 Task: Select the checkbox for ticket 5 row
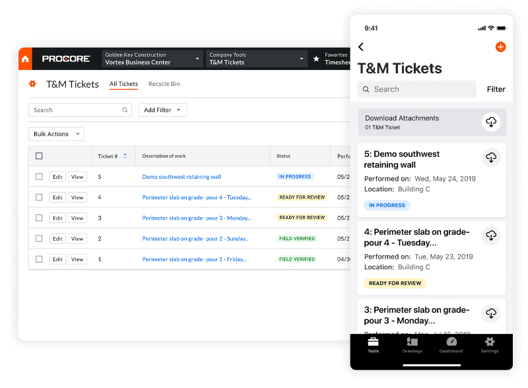tap(39, 177)
